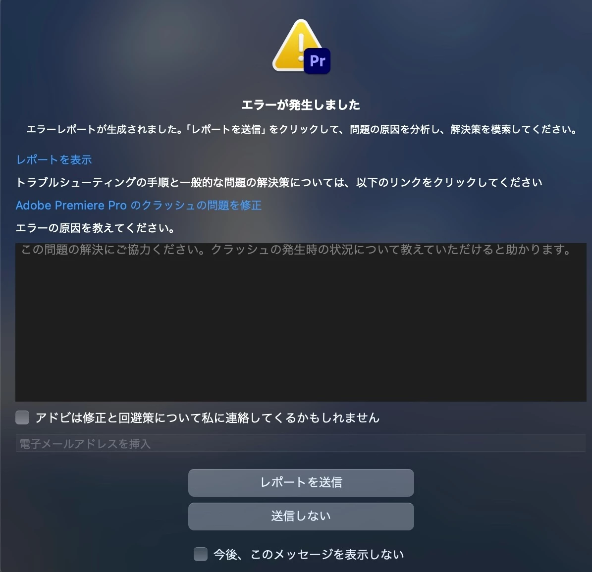
Task: Enable the アドビは修正と回避策について連絡 checkbox
Action: (22, 417)
